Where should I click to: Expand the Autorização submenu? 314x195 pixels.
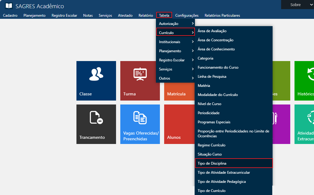pyautogui.click(x=175, y=24)
